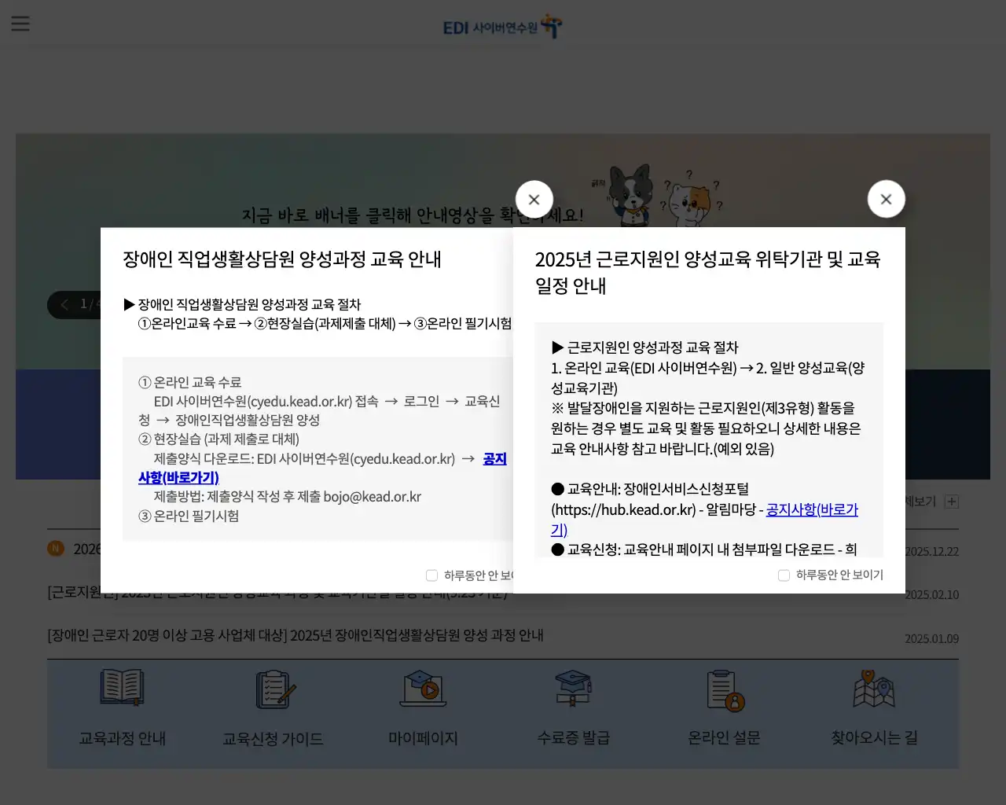Close the 장애인 직업생활상담원 교육 안내 popup
The image size is (1006, 805).
tap(534, 199)
